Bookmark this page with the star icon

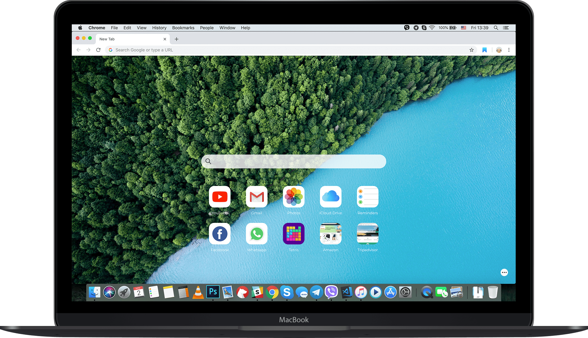(x=472, y=50)
